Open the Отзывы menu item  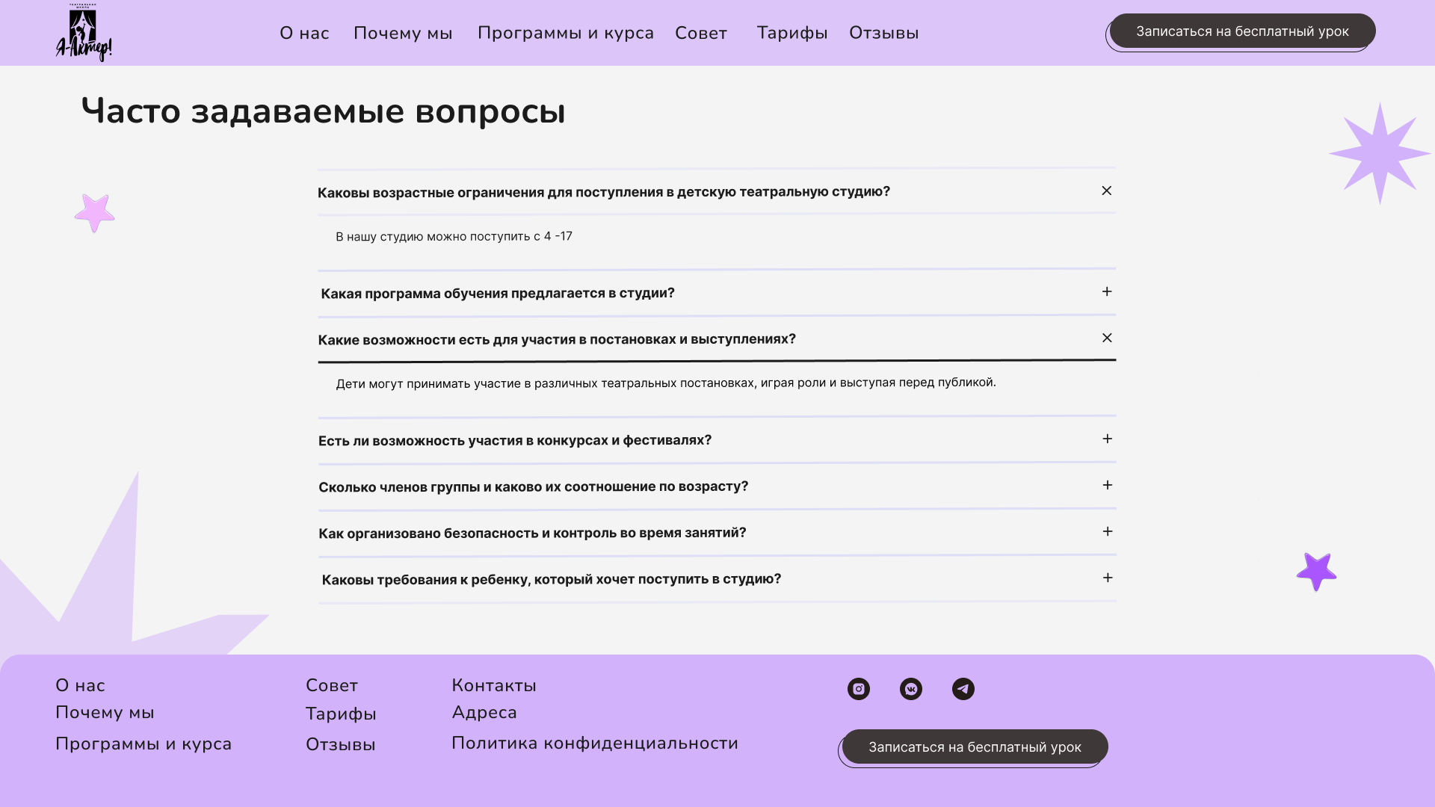pos(883,33)
